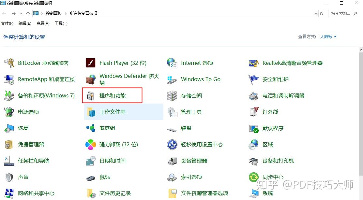Image resolution: width=363 pixels, height=200 pixels.
Task: Open 程序和功能 icon
Action: pyautogui.click(x=91, y=96)
